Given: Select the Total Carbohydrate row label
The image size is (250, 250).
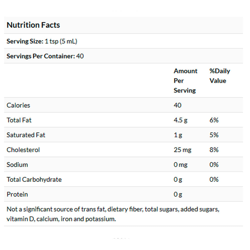Looking at the screenshot, I should click(34, 179).
